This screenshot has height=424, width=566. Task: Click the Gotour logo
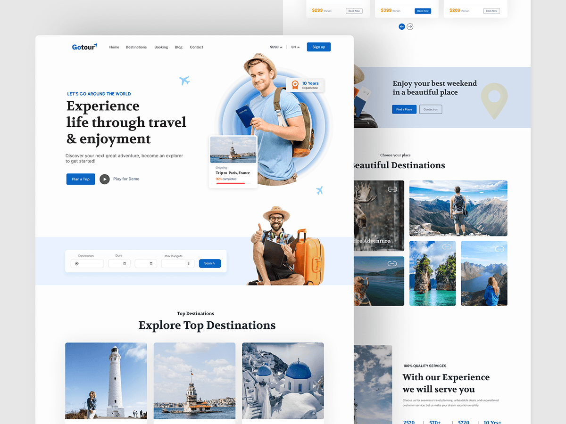pos(84,47)
